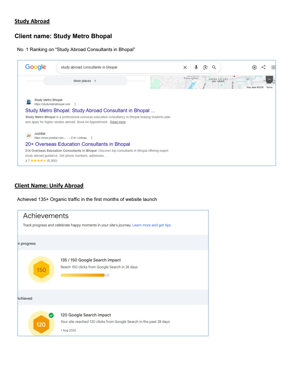Expand More places button
292x378 pixels.
point(85,81)
